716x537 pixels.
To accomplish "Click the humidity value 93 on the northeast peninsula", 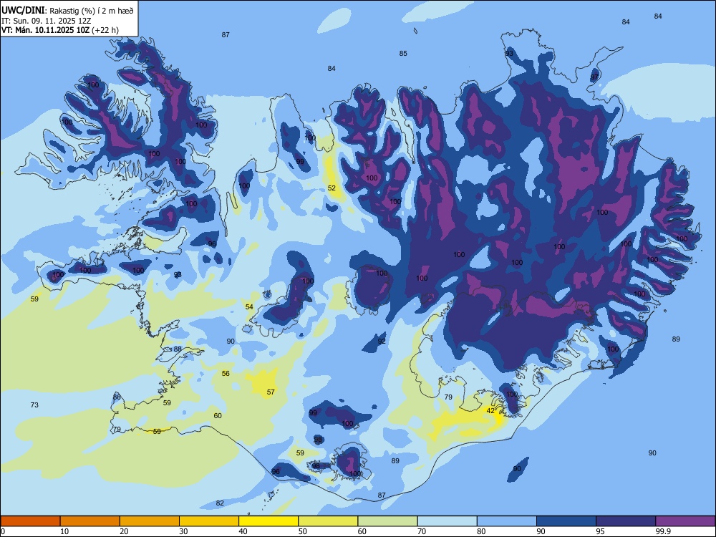I will pyautogui.click(x=509, y=54).
